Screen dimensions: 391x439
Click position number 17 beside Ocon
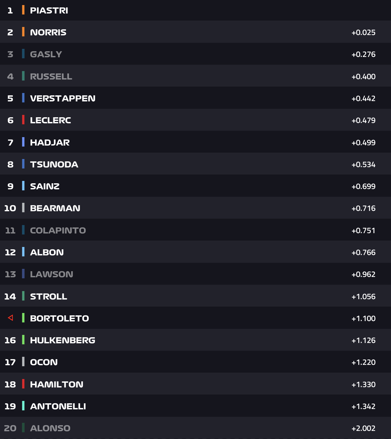(10, 362)
